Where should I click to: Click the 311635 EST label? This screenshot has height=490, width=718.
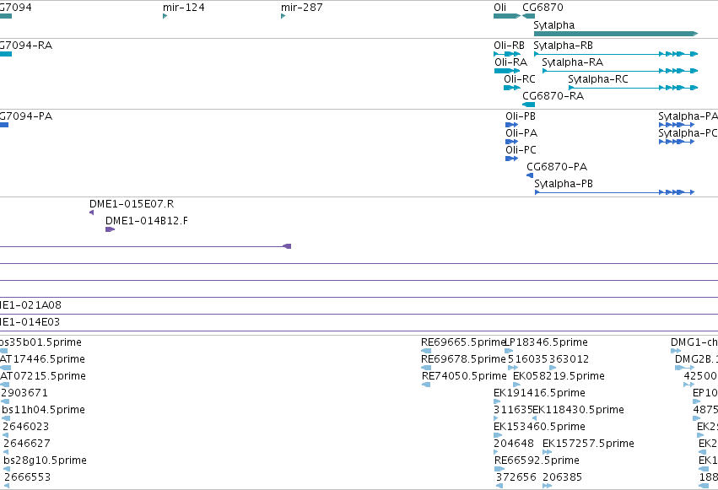coord(513,410)
